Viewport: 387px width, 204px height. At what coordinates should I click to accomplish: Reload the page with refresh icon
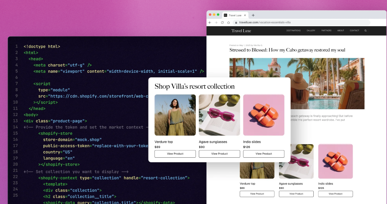(x=222, y=23)
